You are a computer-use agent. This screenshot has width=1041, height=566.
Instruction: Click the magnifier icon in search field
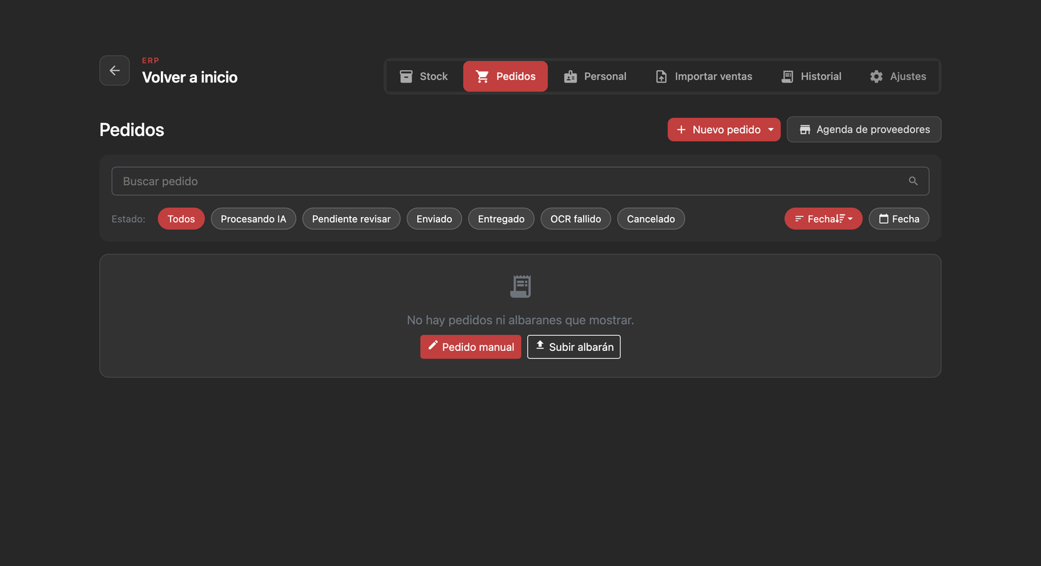click(x=913, y=181)
